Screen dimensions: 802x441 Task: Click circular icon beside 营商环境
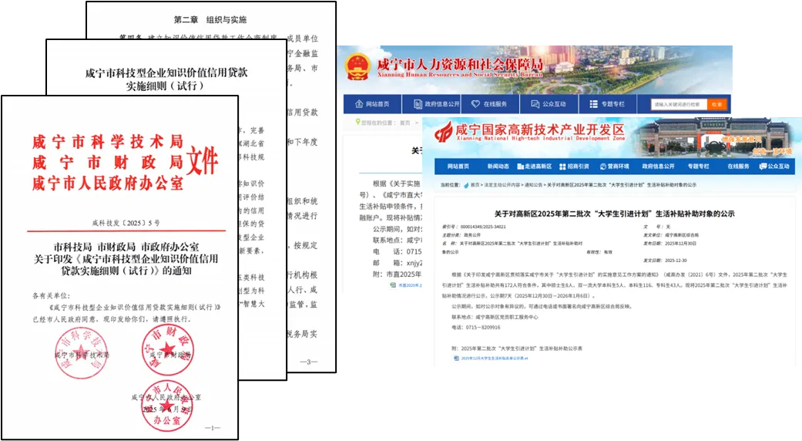tap(603, 167)
